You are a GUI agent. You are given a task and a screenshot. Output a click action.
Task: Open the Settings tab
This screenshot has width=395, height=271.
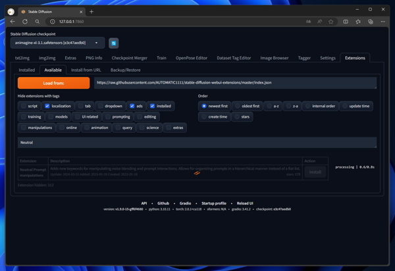pos(328,58)
